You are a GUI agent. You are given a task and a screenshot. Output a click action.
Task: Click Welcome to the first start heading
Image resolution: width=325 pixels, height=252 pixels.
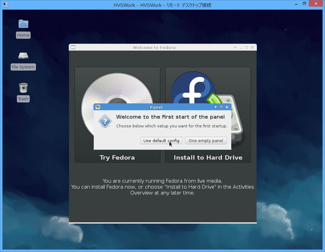click(x=171, y=117)
